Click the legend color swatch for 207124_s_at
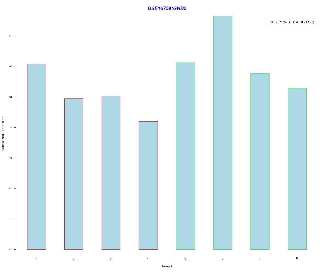This screenshot has width=326, height=272. [271, 22]
